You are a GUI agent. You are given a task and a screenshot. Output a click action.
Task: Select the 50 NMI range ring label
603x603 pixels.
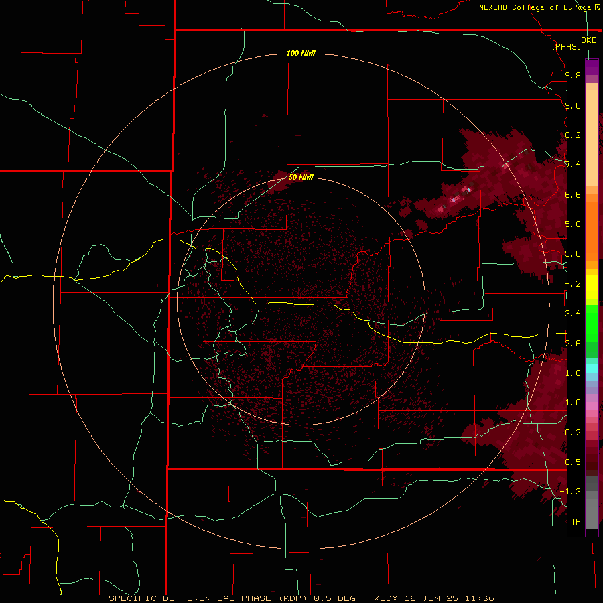301,177
